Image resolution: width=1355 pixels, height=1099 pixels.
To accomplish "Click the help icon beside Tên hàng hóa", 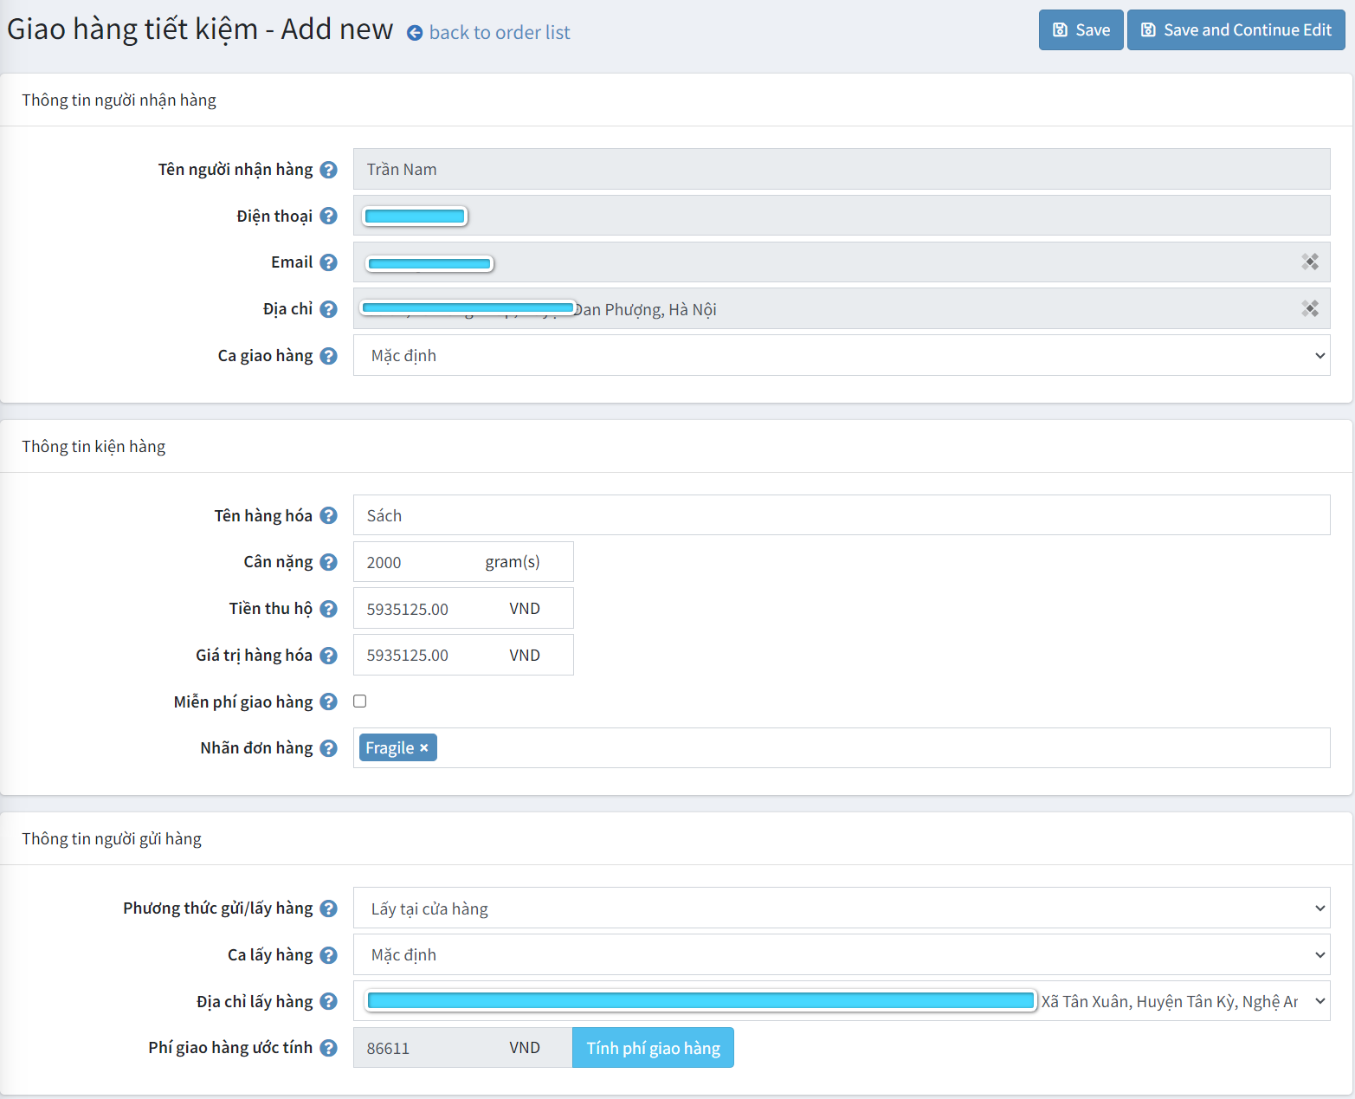I will click(x=328, y=516).
